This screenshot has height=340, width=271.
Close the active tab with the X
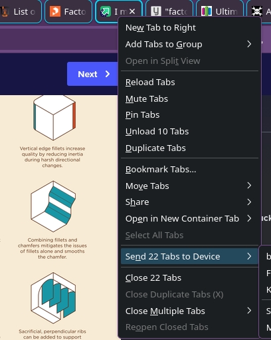click(x=132, y=11)
